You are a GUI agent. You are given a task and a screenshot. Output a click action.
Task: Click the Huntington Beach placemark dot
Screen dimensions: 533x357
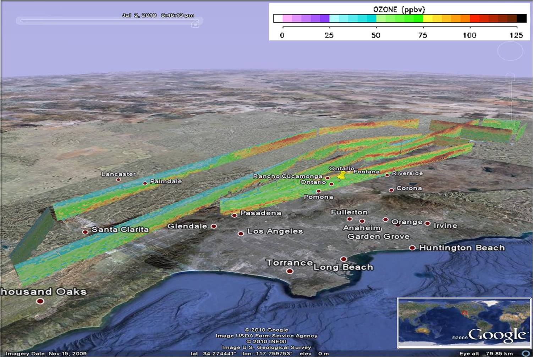(412, 248)
